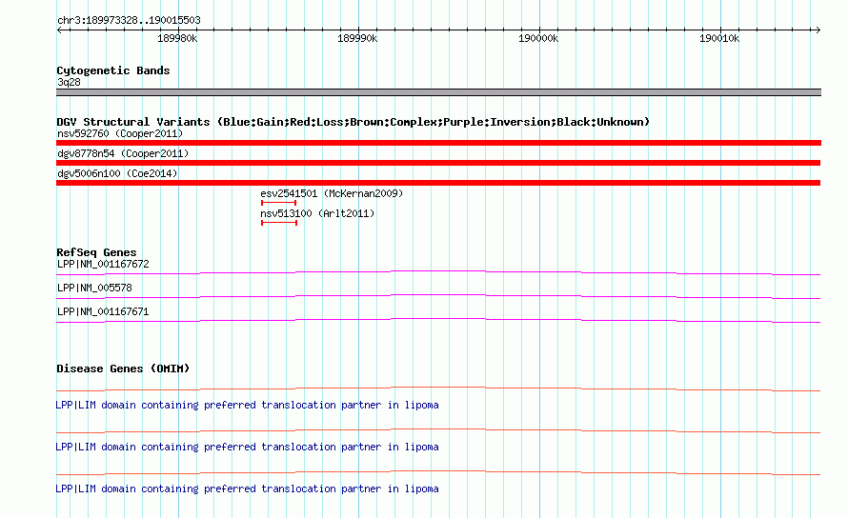Screen dimensions: 848x518
Task: Click the left arrow of the ruler
Action: [x=59, y=30]
